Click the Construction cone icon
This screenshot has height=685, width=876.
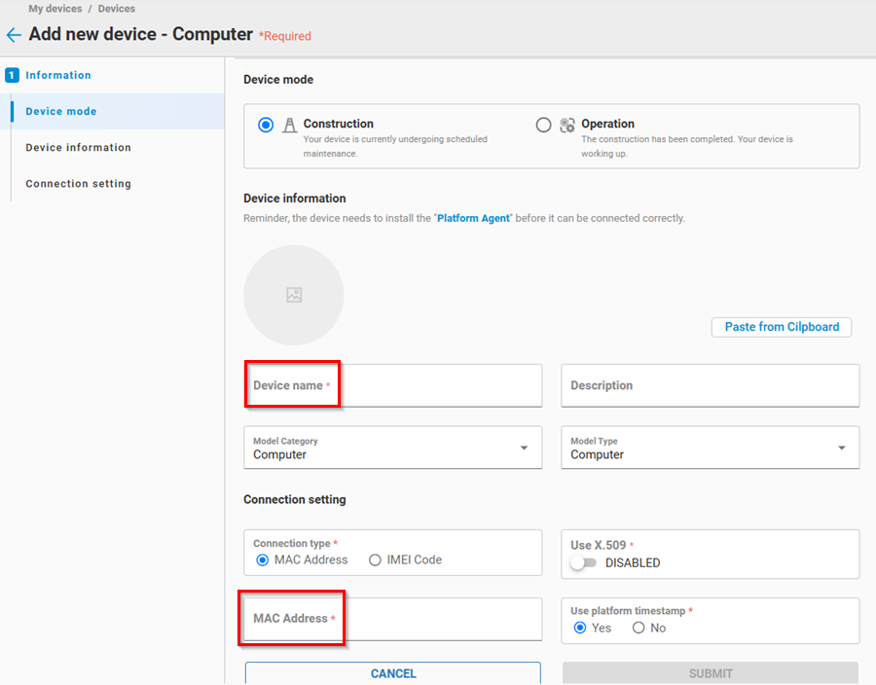click(x=289, y=126)
